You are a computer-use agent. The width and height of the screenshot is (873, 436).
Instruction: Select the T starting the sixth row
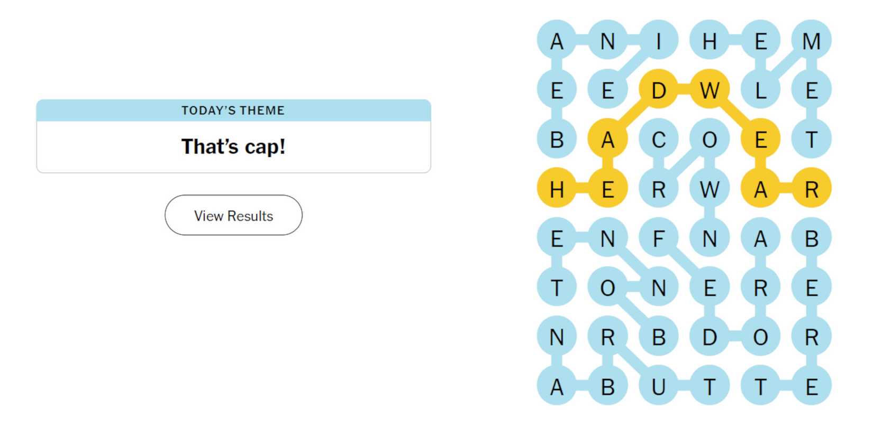[x=556, y=288]
